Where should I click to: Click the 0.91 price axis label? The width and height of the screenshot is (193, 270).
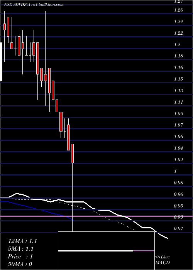(178, 229)
